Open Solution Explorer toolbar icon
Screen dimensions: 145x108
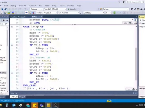[x=132, y=9]
